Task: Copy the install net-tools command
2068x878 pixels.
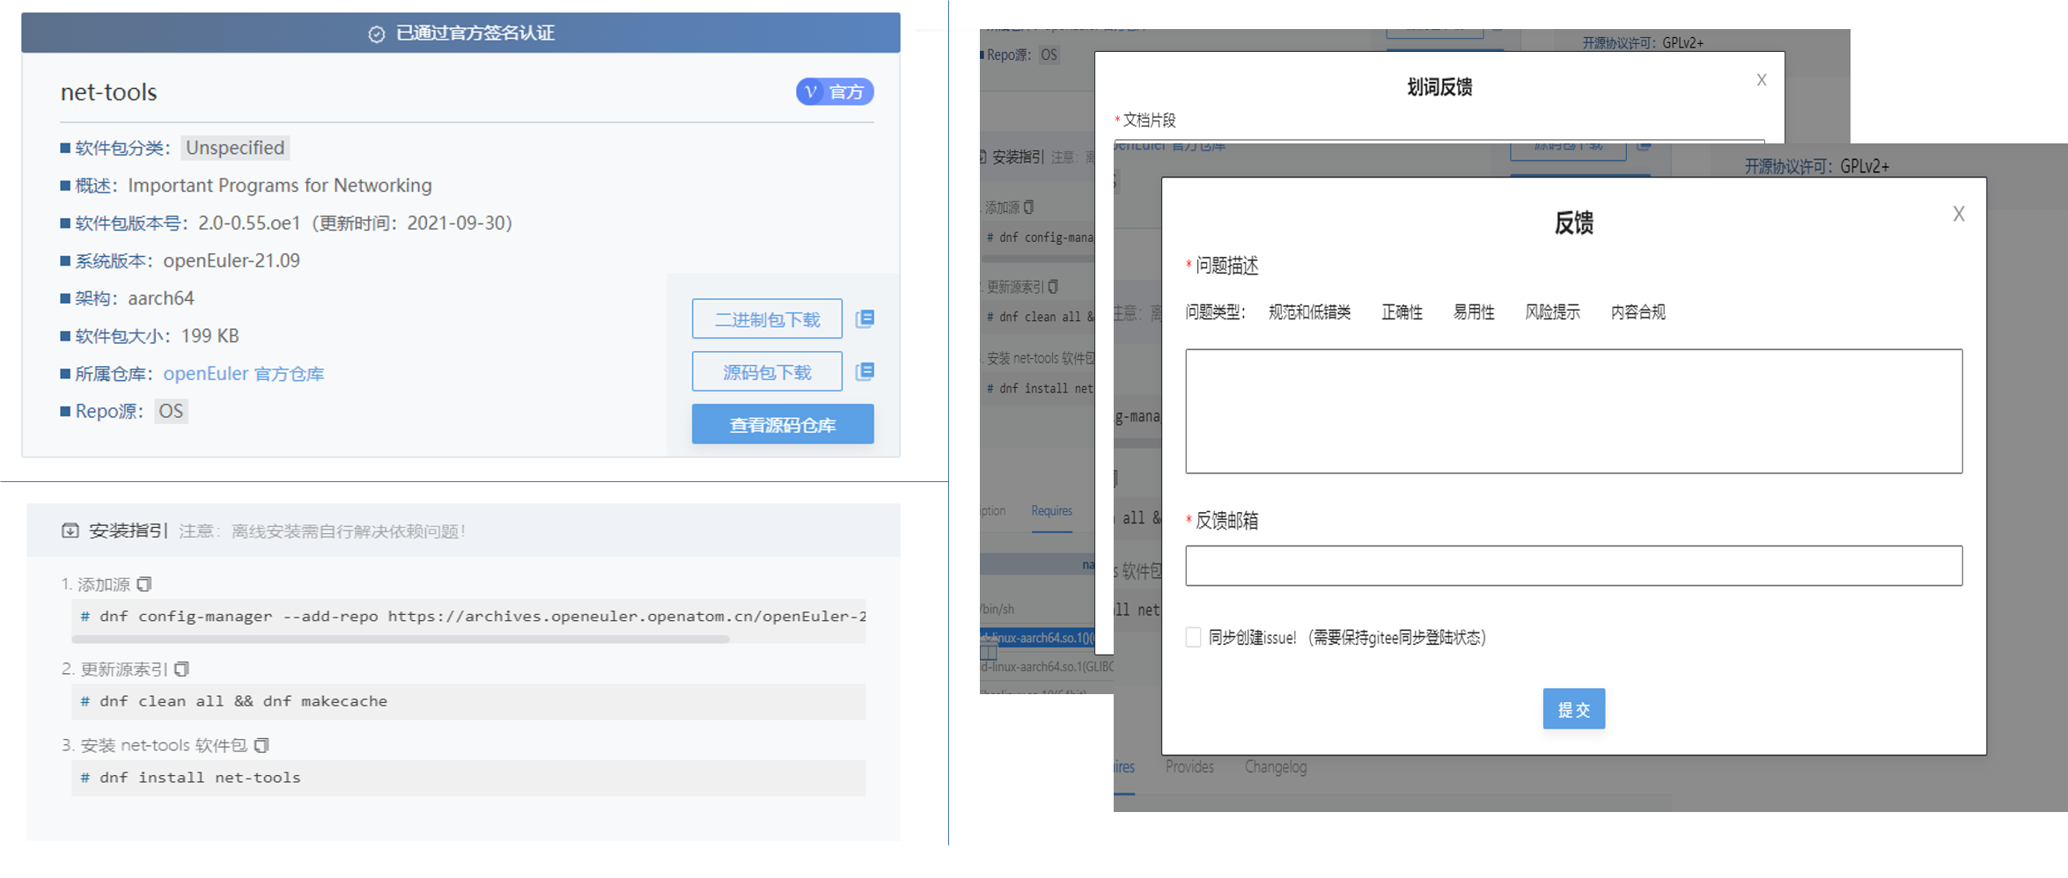Action: click(261, 746)
